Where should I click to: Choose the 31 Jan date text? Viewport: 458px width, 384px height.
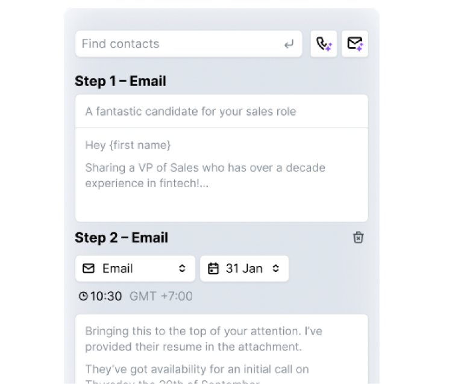pos(244,268)
